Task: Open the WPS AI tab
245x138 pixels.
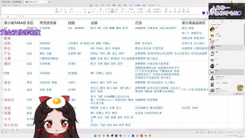Action: click(x=152, y=5)
